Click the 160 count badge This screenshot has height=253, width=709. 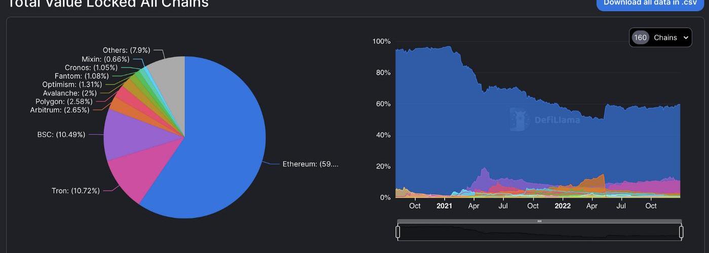click(x=640, y=38)
